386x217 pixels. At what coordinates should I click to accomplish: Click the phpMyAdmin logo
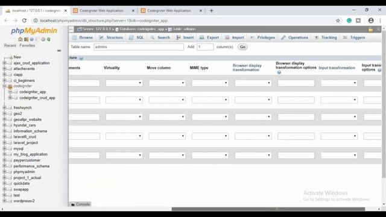tap(34, 31)
